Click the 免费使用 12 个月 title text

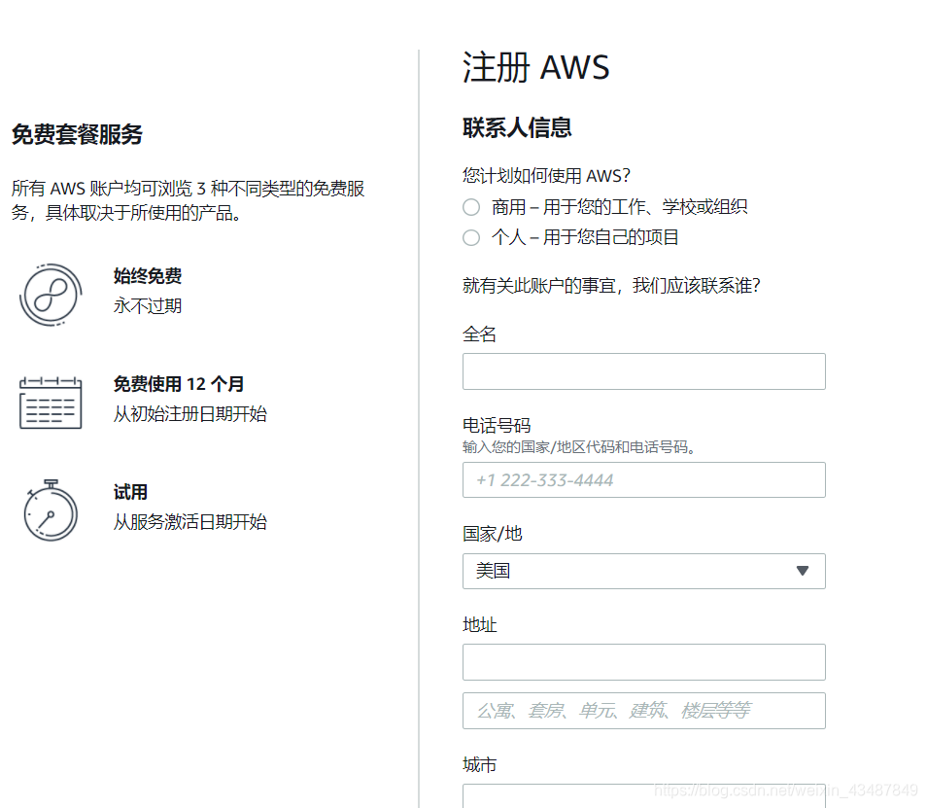point(179,384)
